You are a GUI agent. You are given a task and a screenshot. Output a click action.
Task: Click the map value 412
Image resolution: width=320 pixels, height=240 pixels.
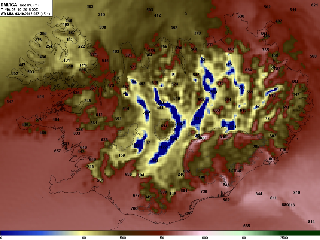click(157, 15)
